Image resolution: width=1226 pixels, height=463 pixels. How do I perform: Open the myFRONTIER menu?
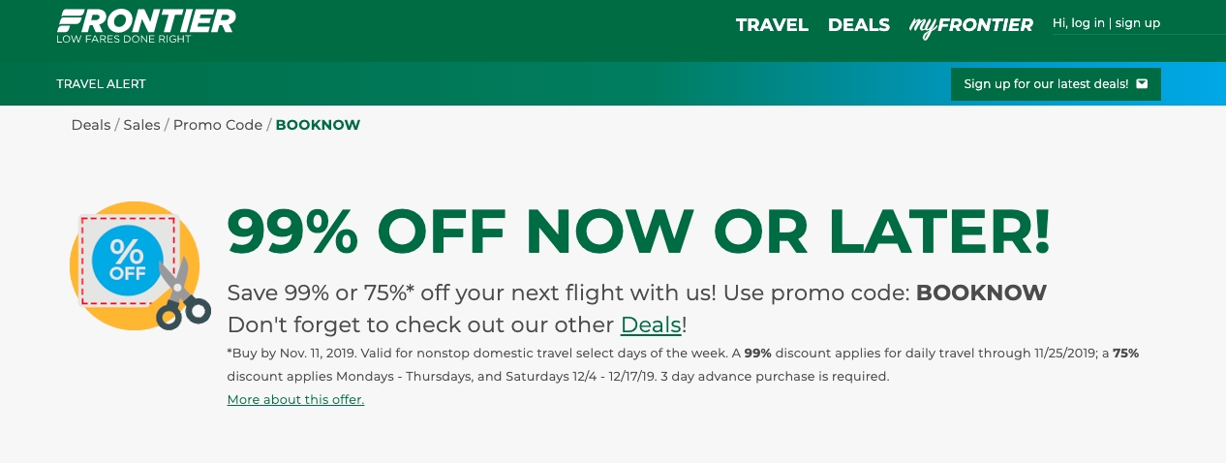click(x=970, y=25)
